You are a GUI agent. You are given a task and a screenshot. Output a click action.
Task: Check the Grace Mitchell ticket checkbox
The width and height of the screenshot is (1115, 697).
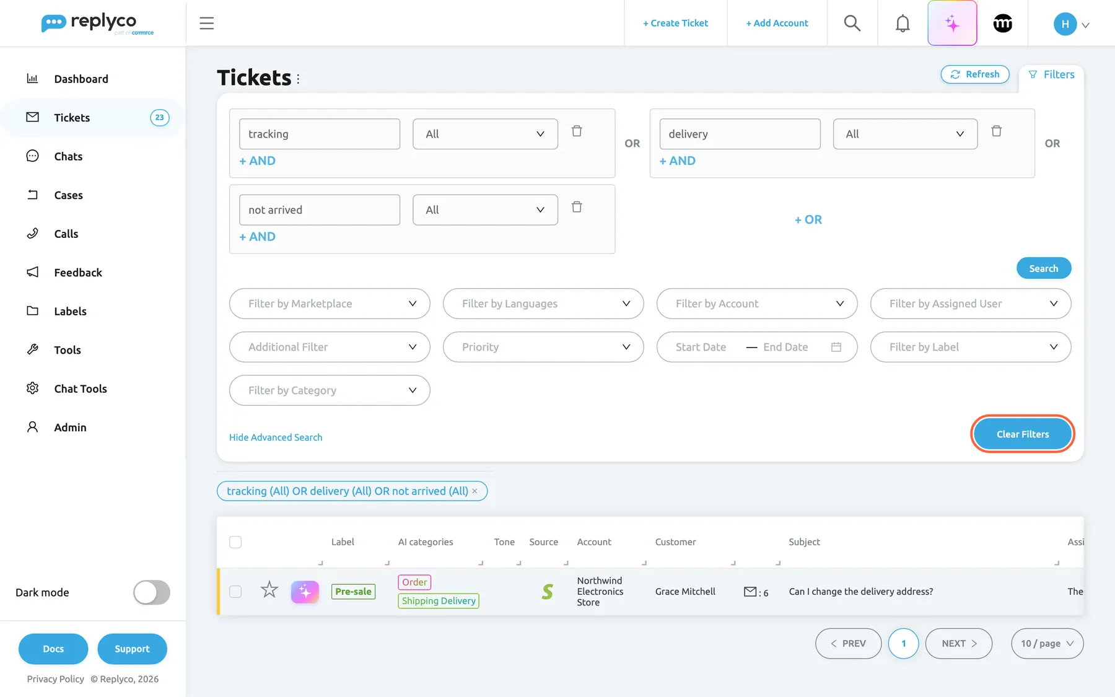click(235, 592)
